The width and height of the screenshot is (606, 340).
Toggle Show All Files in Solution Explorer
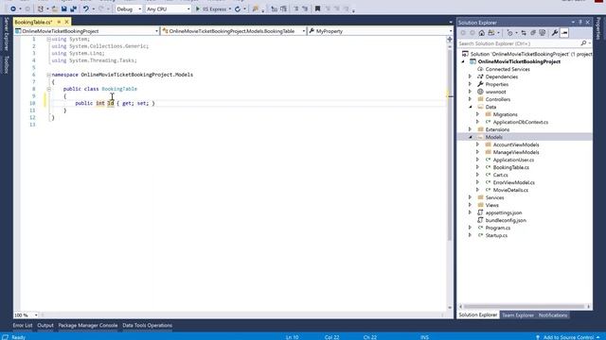pos(543,33)
